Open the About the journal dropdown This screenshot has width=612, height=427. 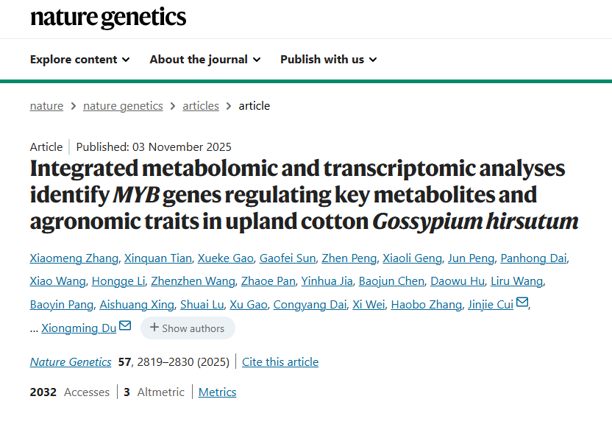(x=204, y=60)
